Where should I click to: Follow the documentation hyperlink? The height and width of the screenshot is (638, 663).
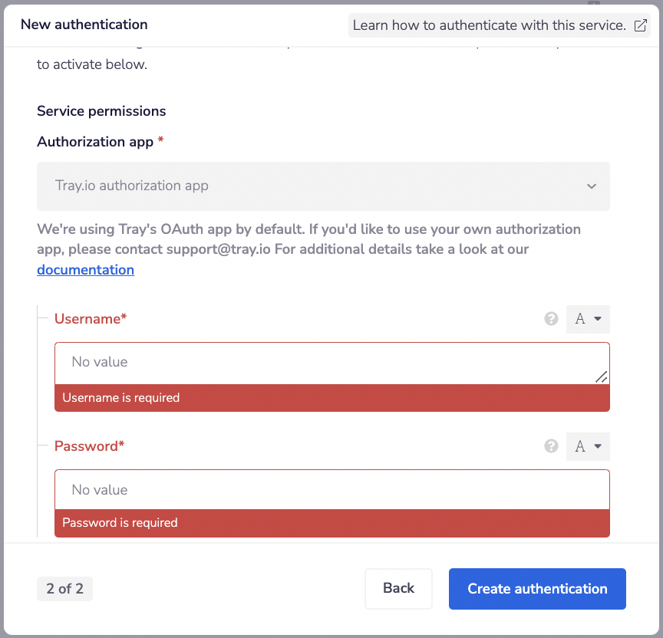click(x=85, y=270)
